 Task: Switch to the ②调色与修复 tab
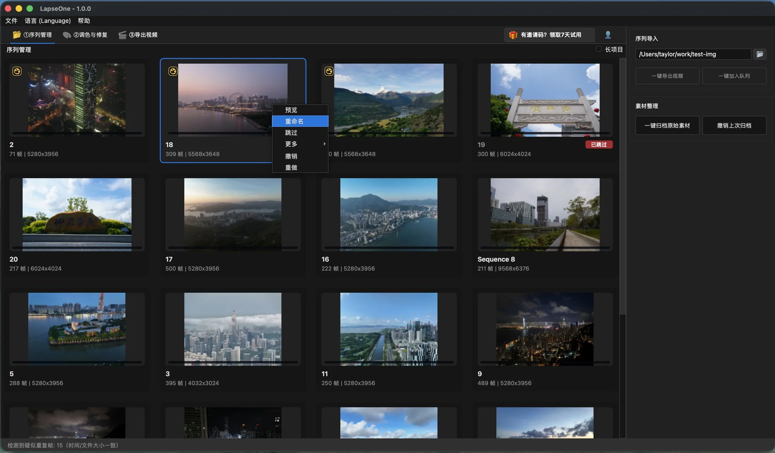click(85, 35)
